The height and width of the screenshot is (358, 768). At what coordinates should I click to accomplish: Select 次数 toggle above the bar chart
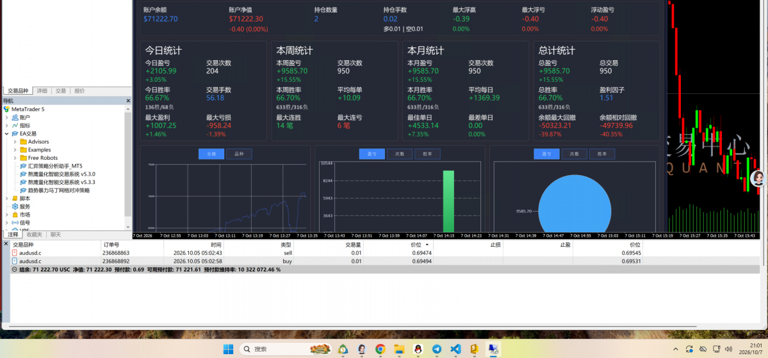400,153
